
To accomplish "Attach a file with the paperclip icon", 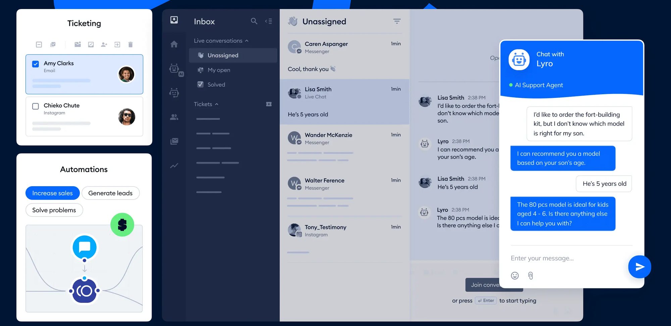I will [x=530, y=276].
